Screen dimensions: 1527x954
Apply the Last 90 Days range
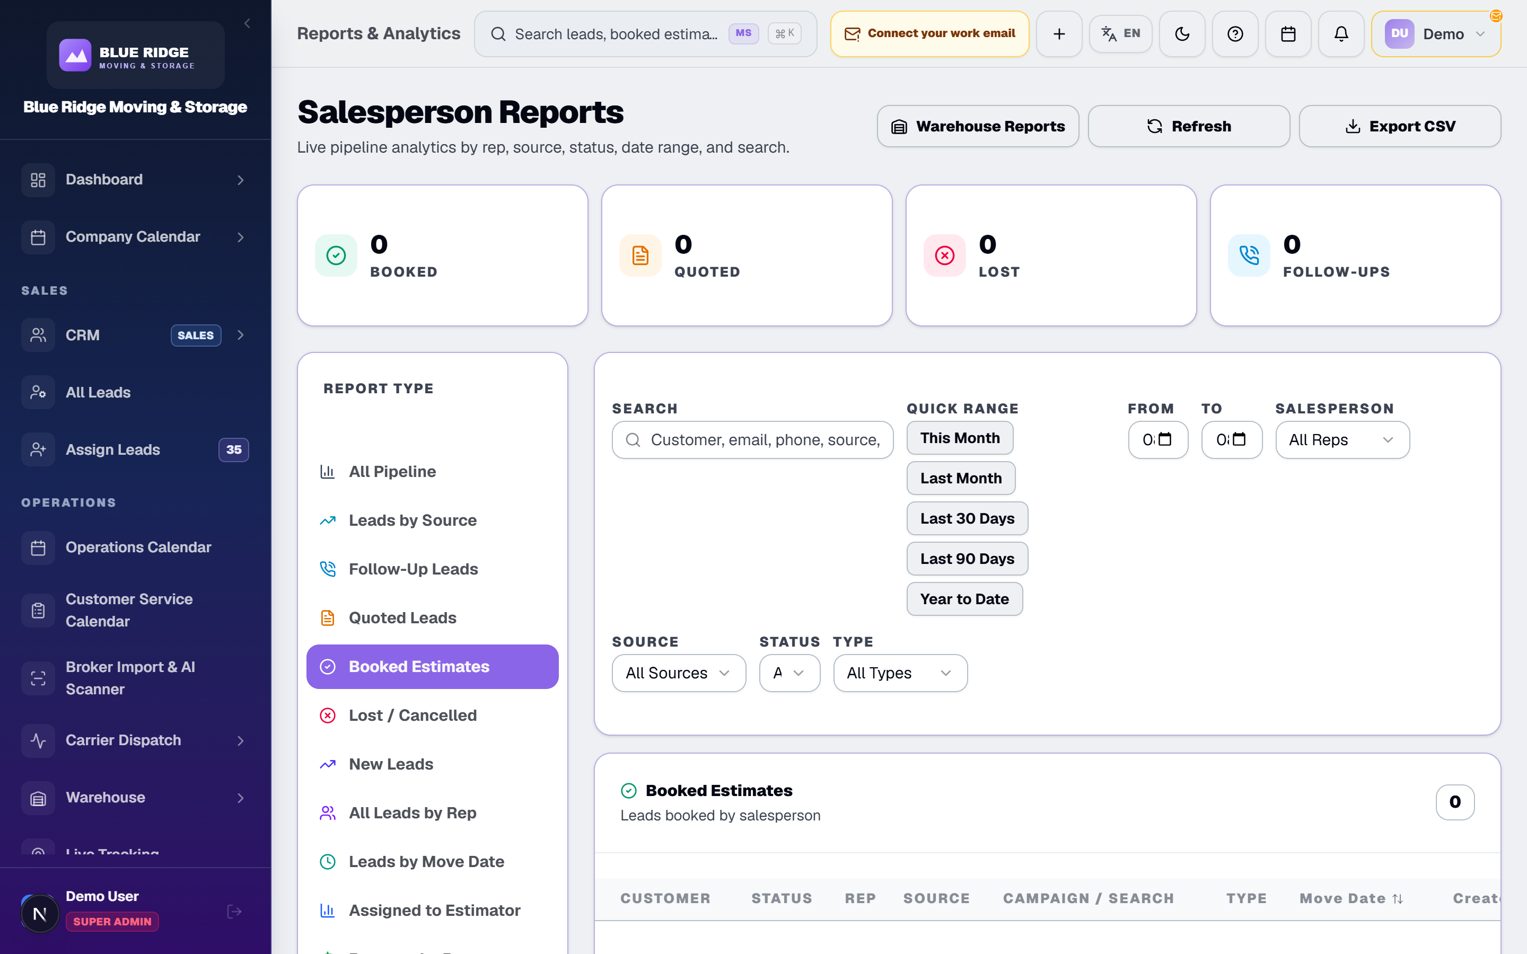coord(967,559)
